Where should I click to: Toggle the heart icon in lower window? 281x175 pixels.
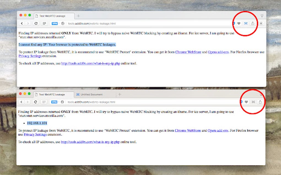point(246,102)
